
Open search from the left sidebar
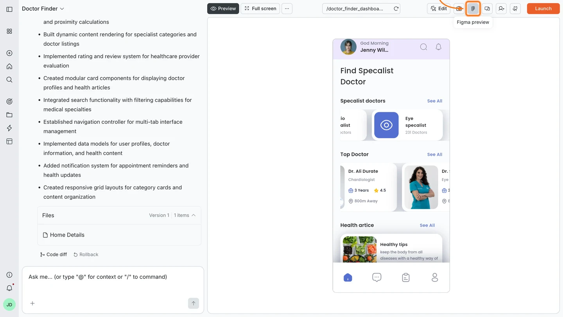(9, 79)
